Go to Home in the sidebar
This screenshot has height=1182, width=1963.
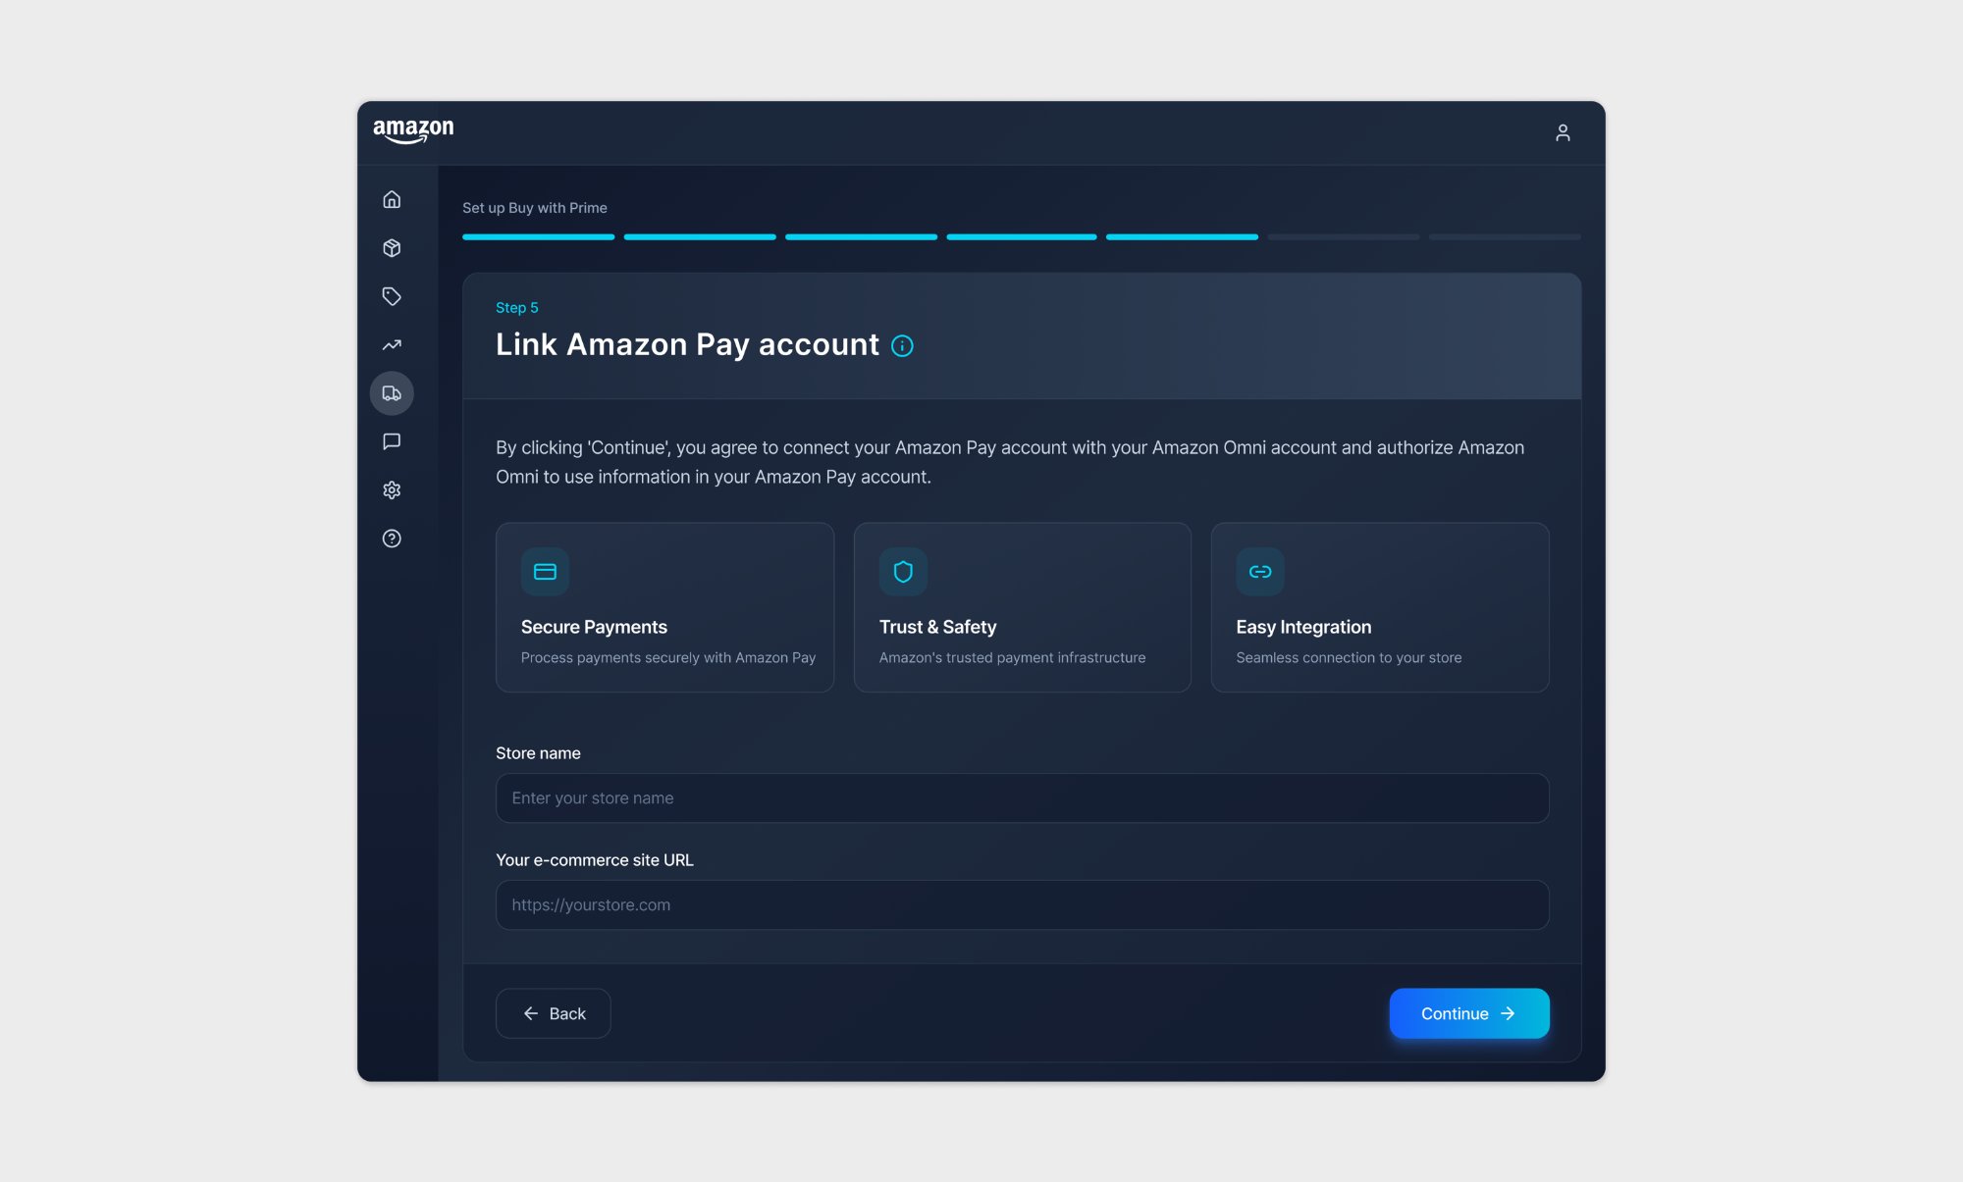[392, 200]
